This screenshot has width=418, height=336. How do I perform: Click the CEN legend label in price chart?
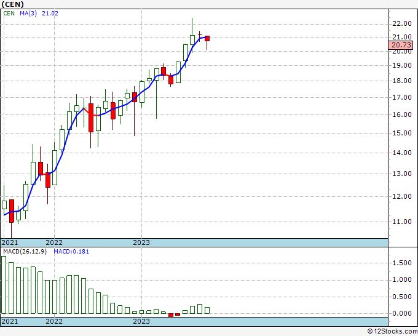point(9,14)
